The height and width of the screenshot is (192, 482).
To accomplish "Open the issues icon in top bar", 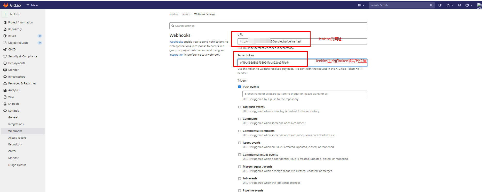I will (440, 5).
